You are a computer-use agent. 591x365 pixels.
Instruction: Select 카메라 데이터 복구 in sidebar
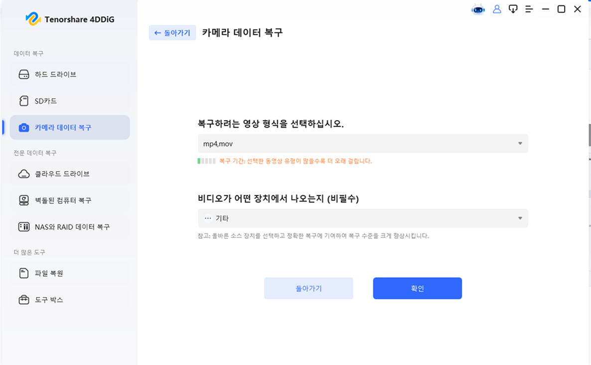70,128
